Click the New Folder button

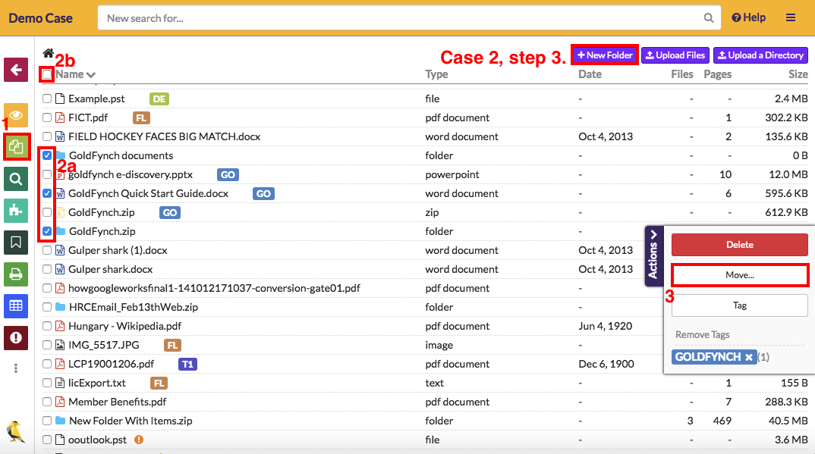[x=605, y=55]
